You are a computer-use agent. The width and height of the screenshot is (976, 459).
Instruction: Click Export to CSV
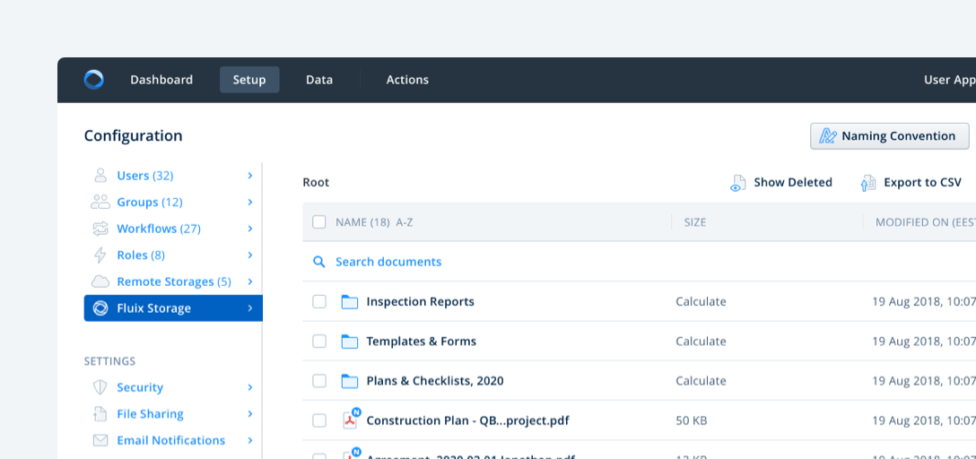pyautogui.click(x=911, y=183)
